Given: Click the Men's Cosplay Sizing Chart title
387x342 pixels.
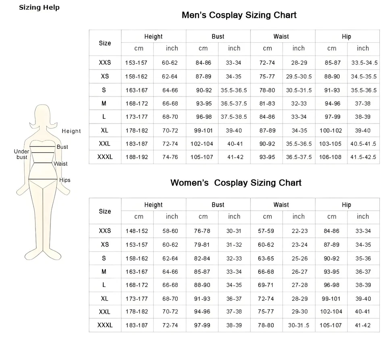Looking at the screenshot, I should (x=239, y=15).
